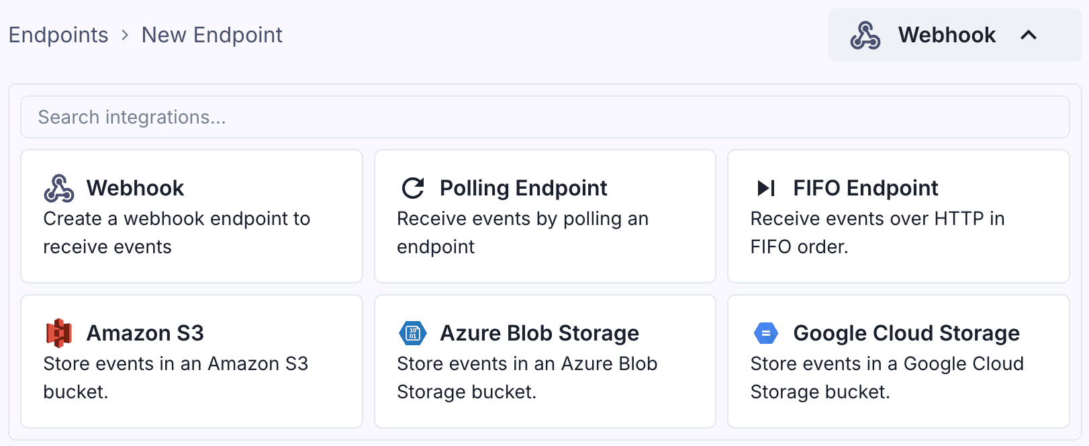Select the FIFO Endpoint card
Image resolution: width=1089 pixels, height=446 pixels.
point(898,216)
